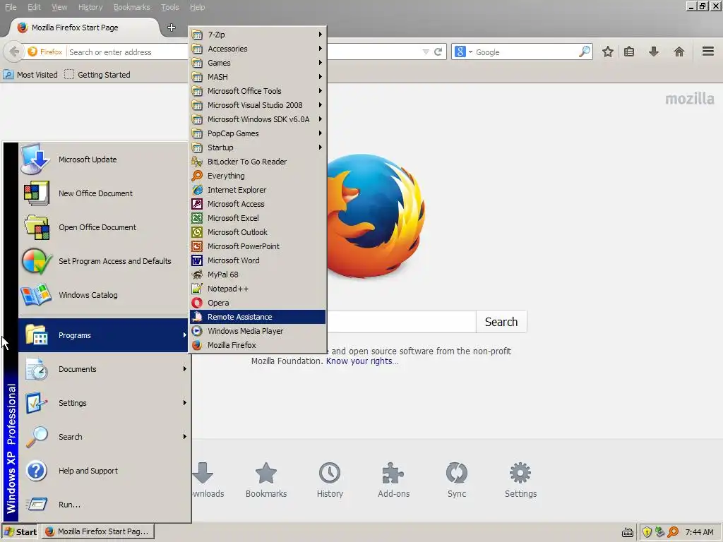Open the address bar history dropdown
This screenshot has width=723, height=542.
click(x=426, y=52)
